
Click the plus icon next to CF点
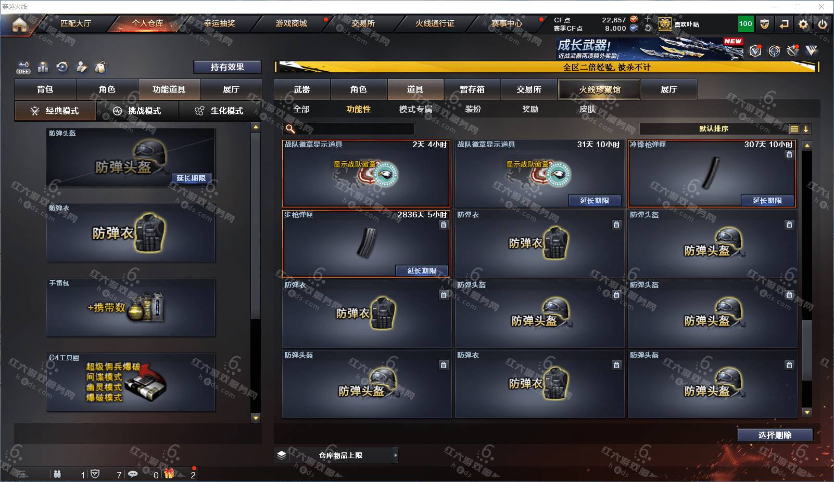tap(648, 19)
